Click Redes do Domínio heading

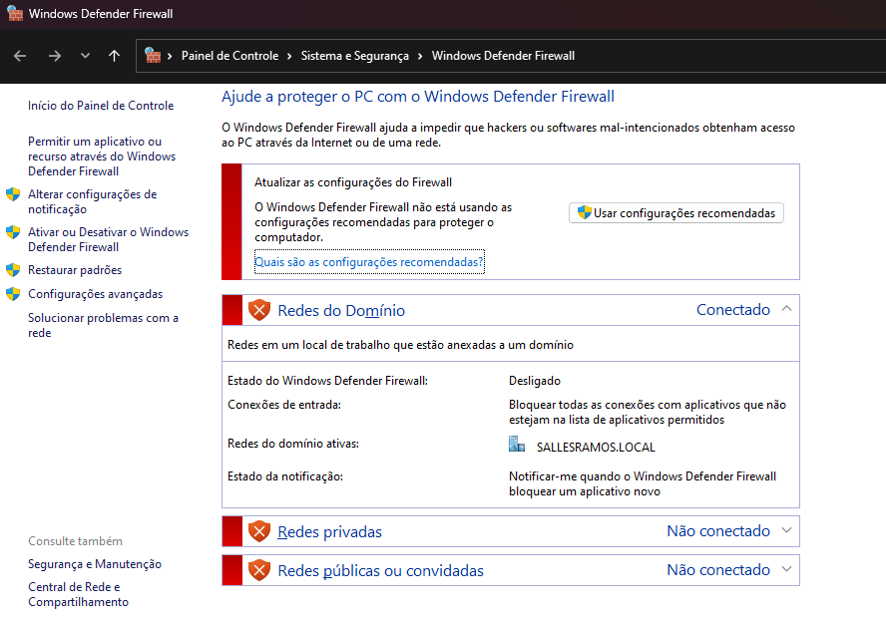(x=341, y=311)
